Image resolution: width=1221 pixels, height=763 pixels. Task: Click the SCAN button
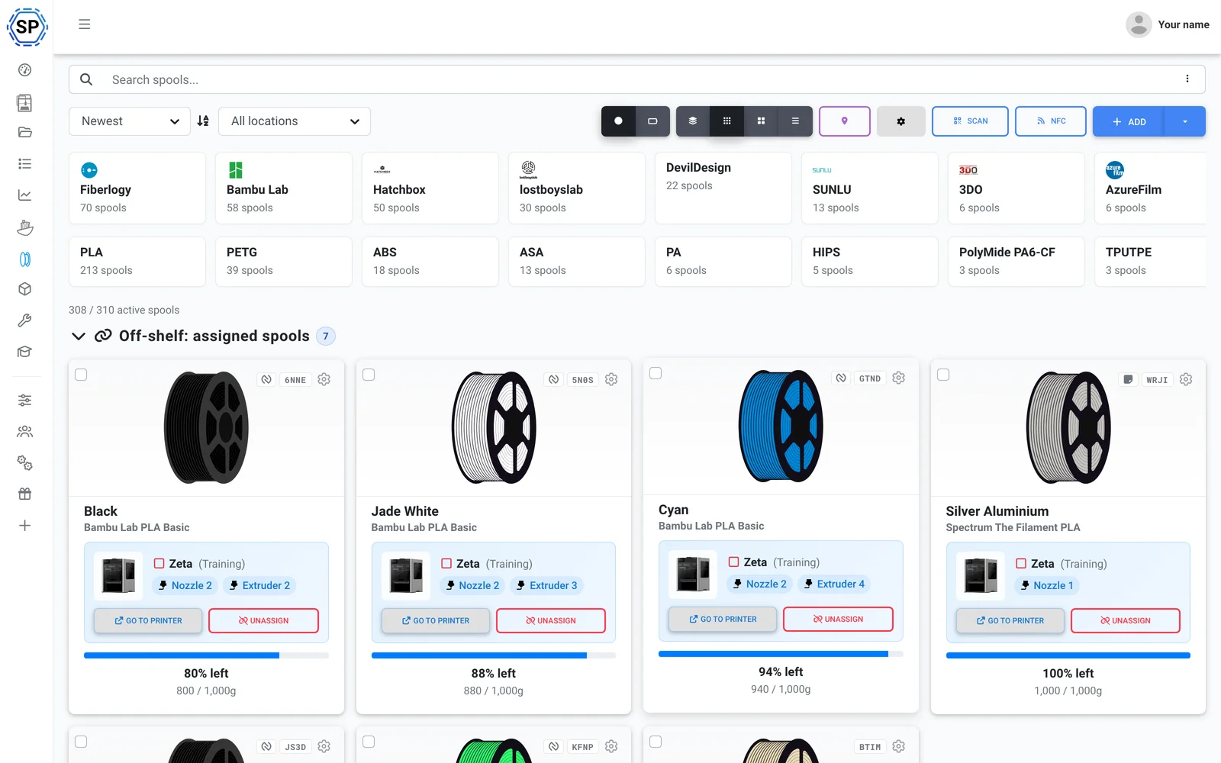[970, 121]
